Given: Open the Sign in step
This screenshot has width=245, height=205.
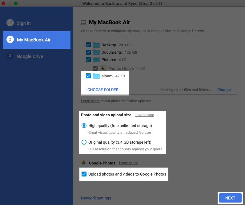Looking at the screenshot, I should (24, 23).
